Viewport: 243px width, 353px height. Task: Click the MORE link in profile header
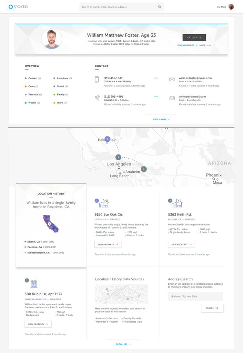(202, 45)
